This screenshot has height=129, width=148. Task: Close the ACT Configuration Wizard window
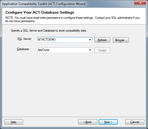point(140,3)
